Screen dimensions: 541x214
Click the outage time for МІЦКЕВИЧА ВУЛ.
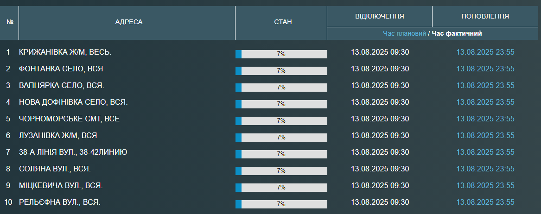pyautogui.click(x=380, y=185)
